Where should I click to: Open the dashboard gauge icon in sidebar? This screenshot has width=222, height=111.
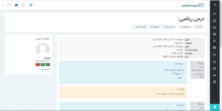tap(214, 55)
